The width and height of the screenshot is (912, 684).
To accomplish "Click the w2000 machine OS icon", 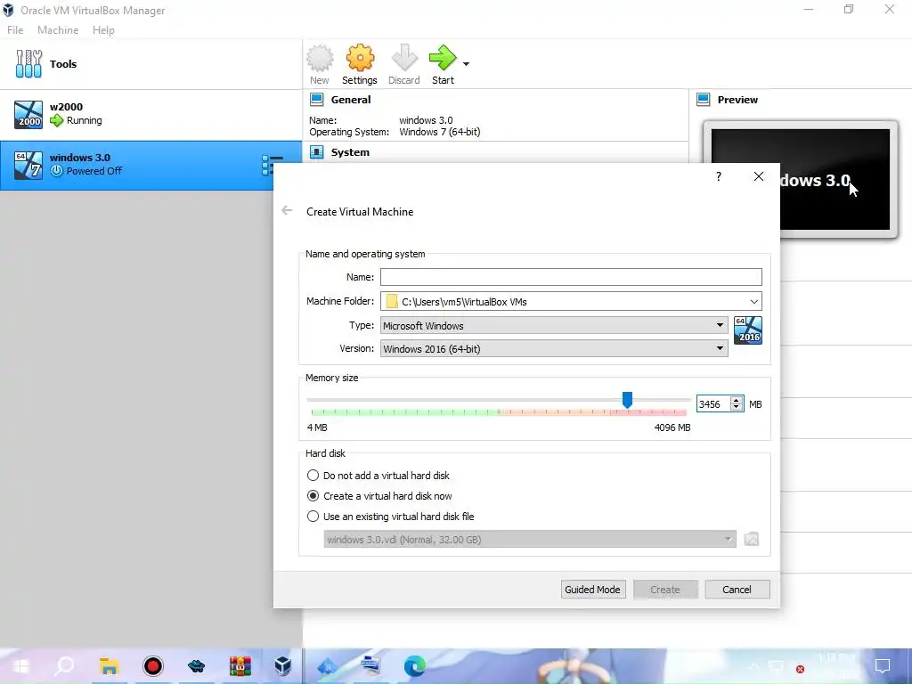I will click(28, 115).
